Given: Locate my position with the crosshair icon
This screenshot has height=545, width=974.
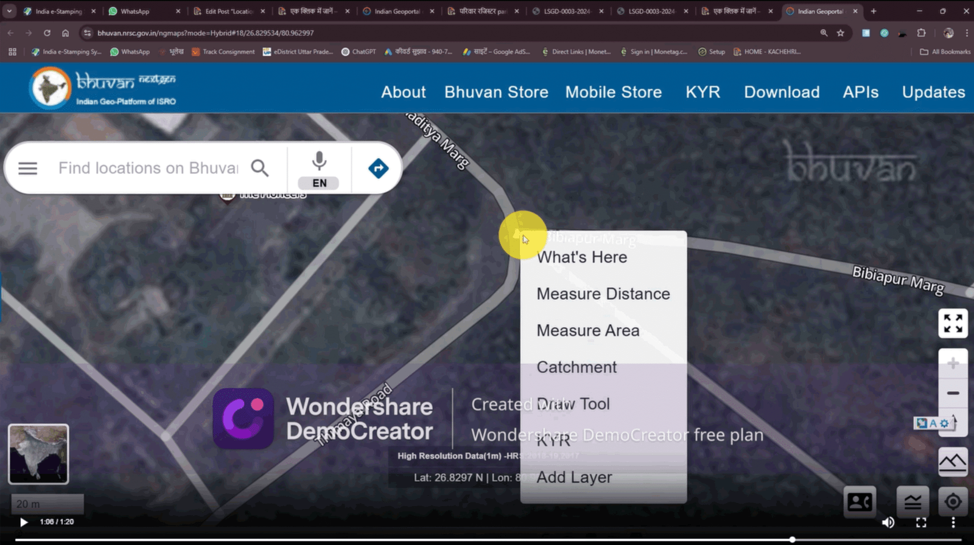Looking at the screenshot, I should (953, 502).
